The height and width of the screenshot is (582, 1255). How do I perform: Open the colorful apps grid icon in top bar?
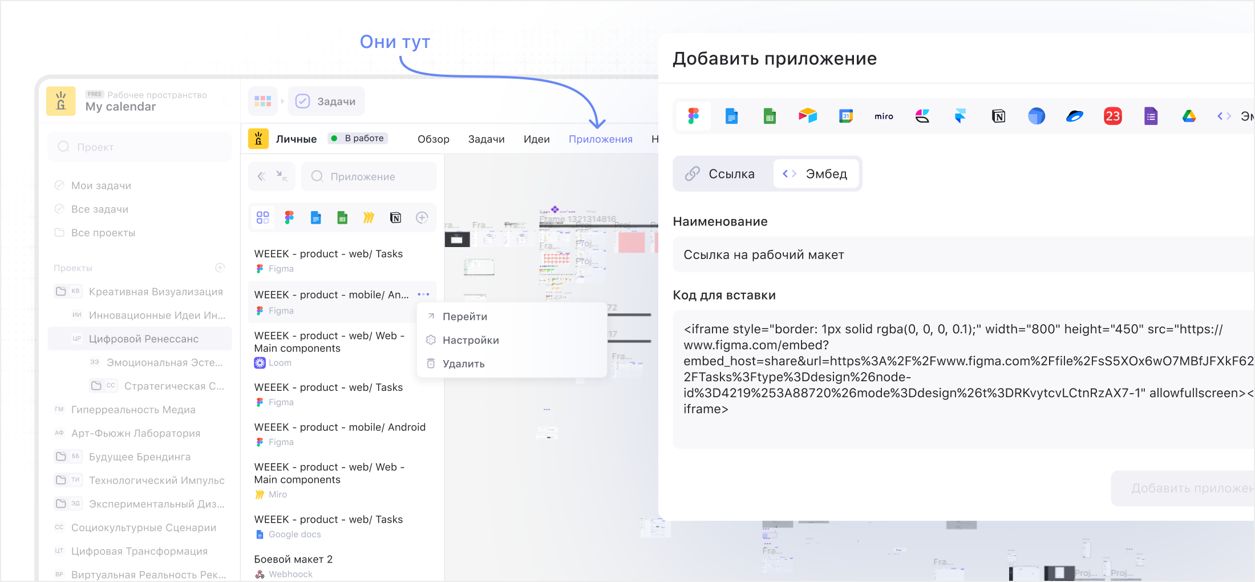click(x=263, y=101)
